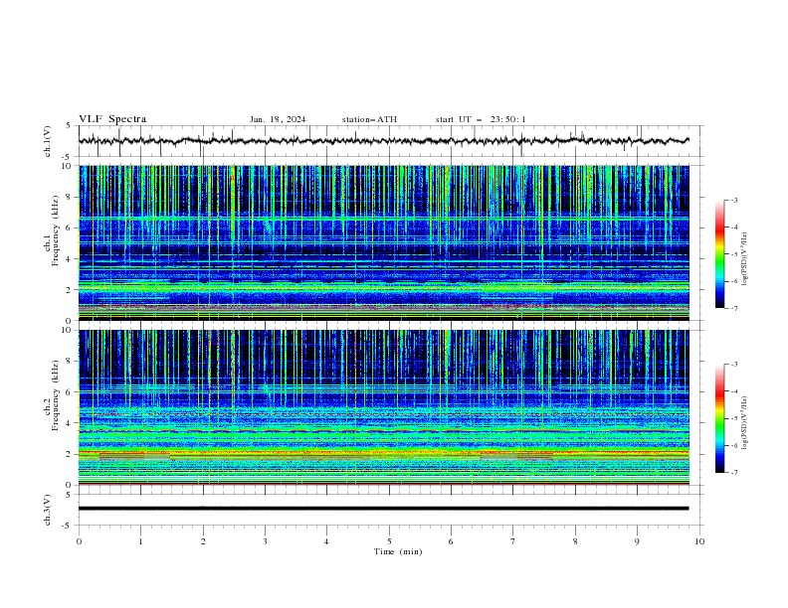Click the 'Time (min)' axis label
The height and width of the screenshot is (608, 788).
pos(398,551)
